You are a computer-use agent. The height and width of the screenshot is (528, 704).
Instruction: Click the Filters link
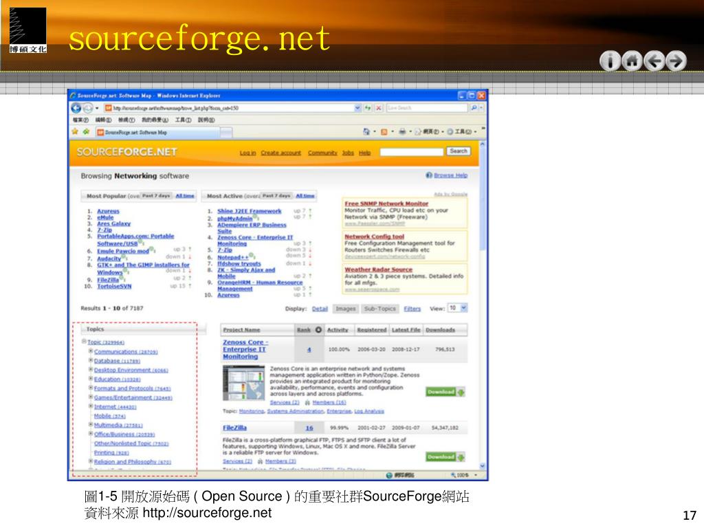412,309
